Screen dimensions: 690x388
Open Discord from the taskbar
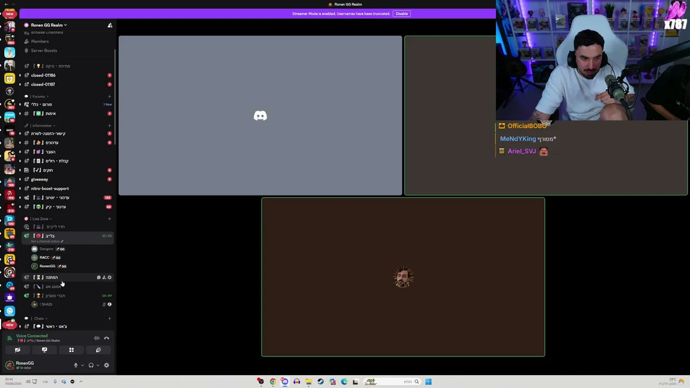(x=285, y=382)
